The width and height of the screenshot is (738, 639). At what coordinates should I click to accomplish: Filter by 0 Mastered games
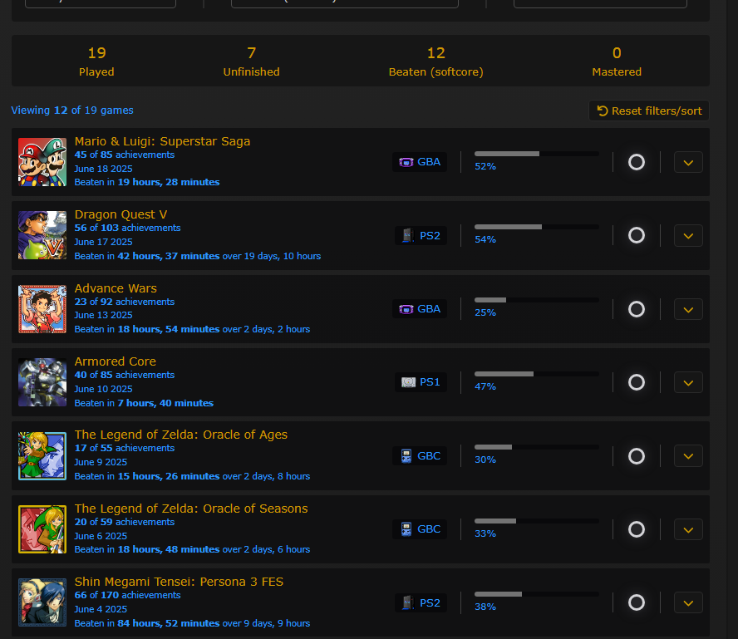[x=617, y=61]
